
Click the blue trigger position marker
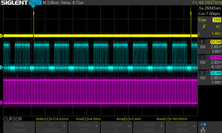click(x=33, y=6)
